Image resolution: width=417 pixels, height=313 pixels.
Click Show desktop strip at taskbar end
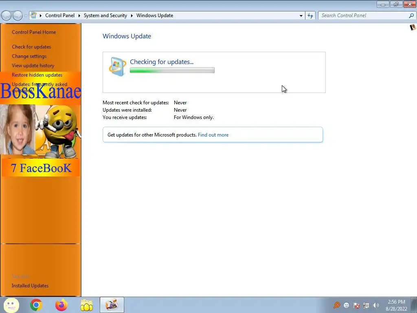[414, 305]
